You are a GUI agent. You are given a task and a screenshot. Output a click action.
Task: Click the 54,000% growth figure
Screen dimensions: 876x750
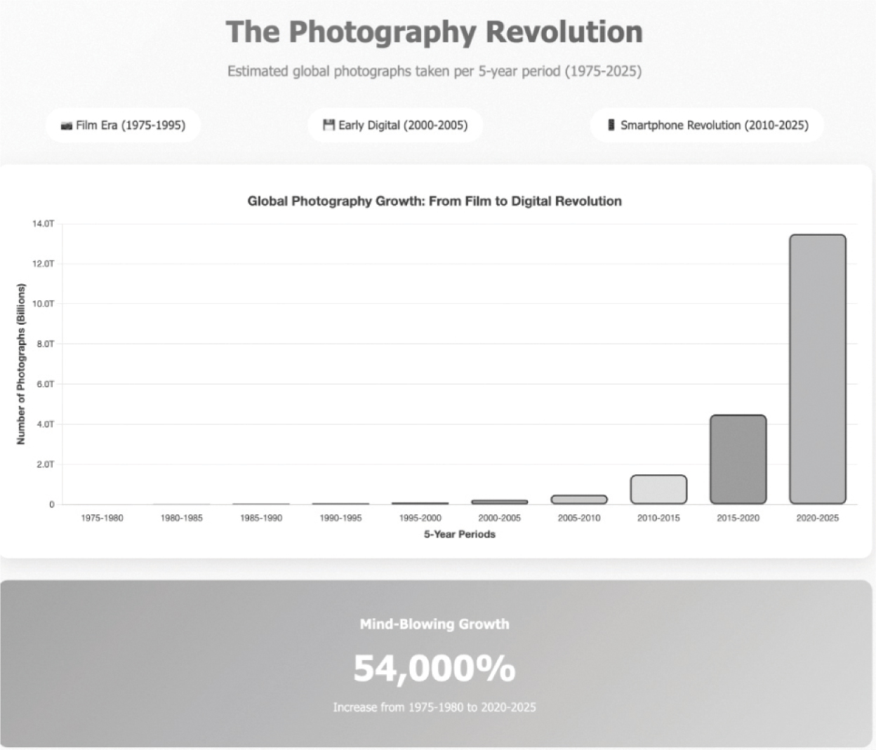click(434, 668)
